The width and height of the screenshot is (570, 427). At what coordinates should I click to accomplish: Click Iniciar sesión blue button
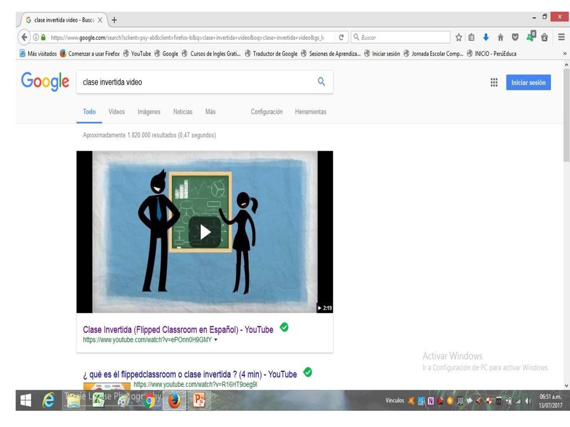528,82
